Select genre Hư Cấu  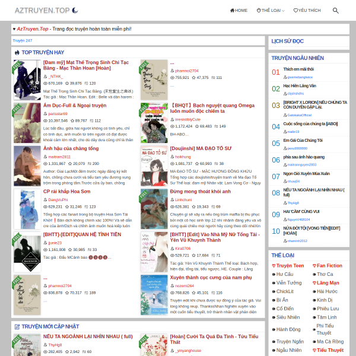click(x=285, y=275)
